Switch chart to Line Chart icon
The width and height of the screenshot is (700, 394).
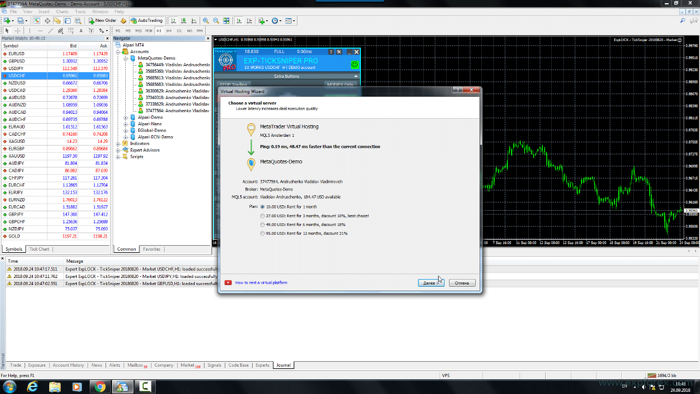[x=194, y=21]
